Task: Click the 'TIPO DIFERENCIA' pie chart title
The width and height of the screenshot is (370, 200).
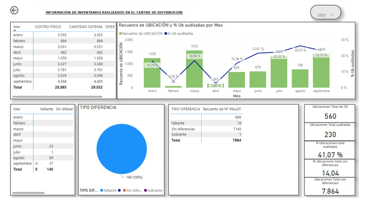Action: [98, 108]
